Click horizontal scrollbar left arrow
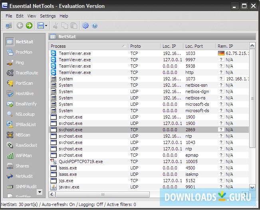Image resolution: width=260 pixels, height=210 pixels. click(x=52, y=194)
